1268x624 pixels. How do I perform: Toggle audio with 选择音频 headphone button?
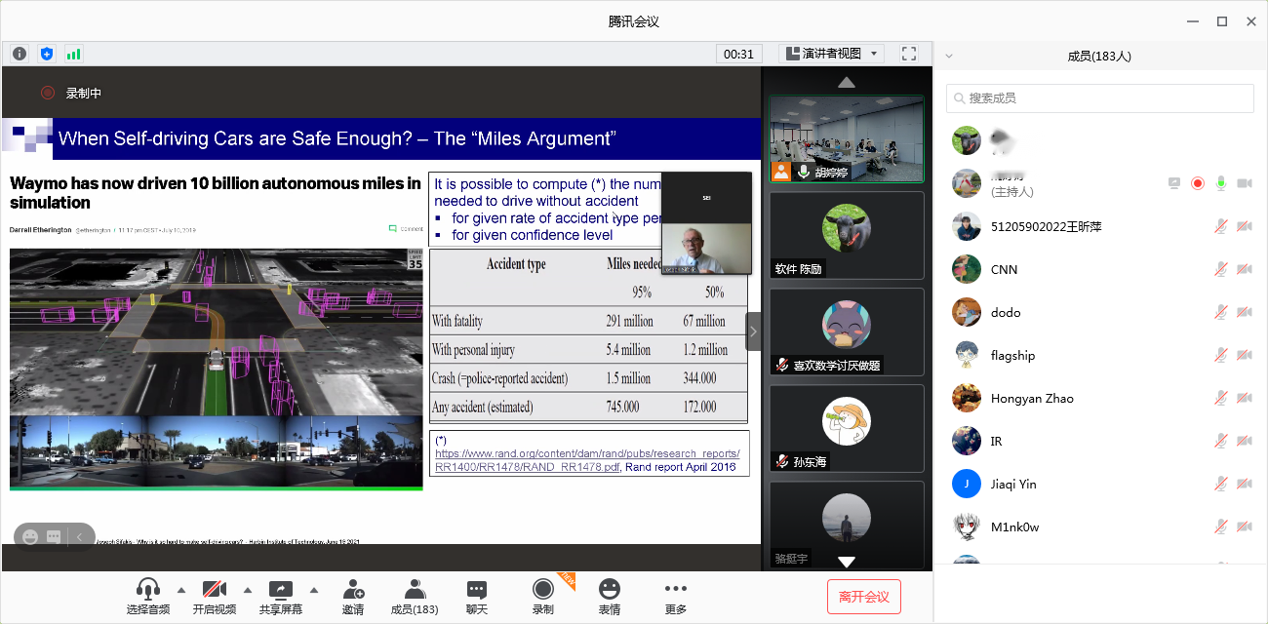148,597
